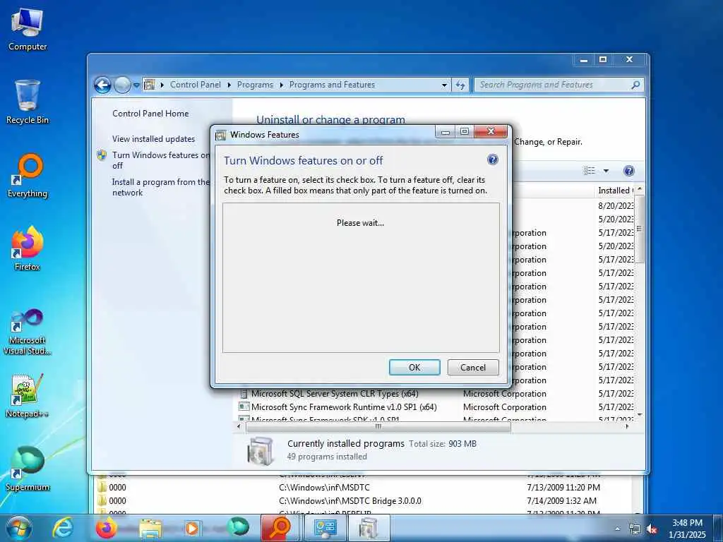The height and width of the screenshot is (542, 723).
Task: Open Firefox from the taskbar
Action: 106,528
